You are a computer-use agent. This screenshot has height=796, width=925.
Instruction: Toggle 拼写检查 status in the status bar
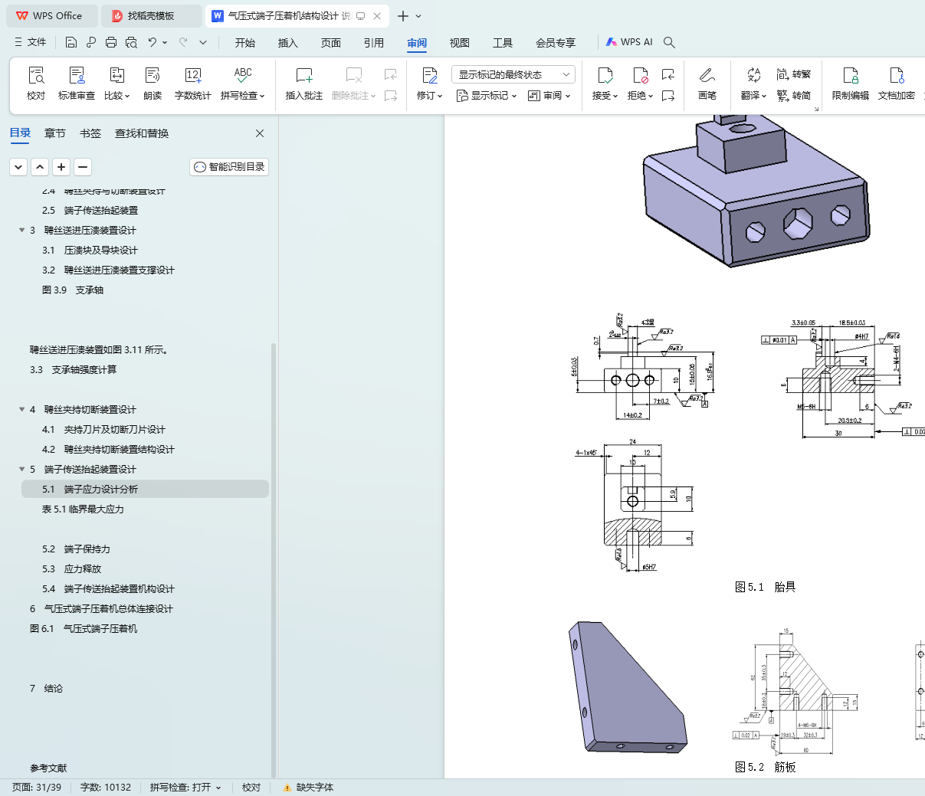coord(185,787)
